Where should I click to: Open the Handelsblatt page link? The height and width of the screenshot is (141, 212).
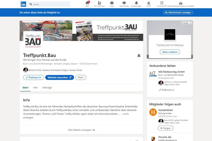point(165,110)
